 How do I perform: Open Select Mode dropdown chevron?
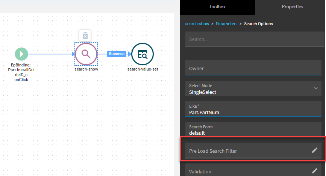point(315,88)
